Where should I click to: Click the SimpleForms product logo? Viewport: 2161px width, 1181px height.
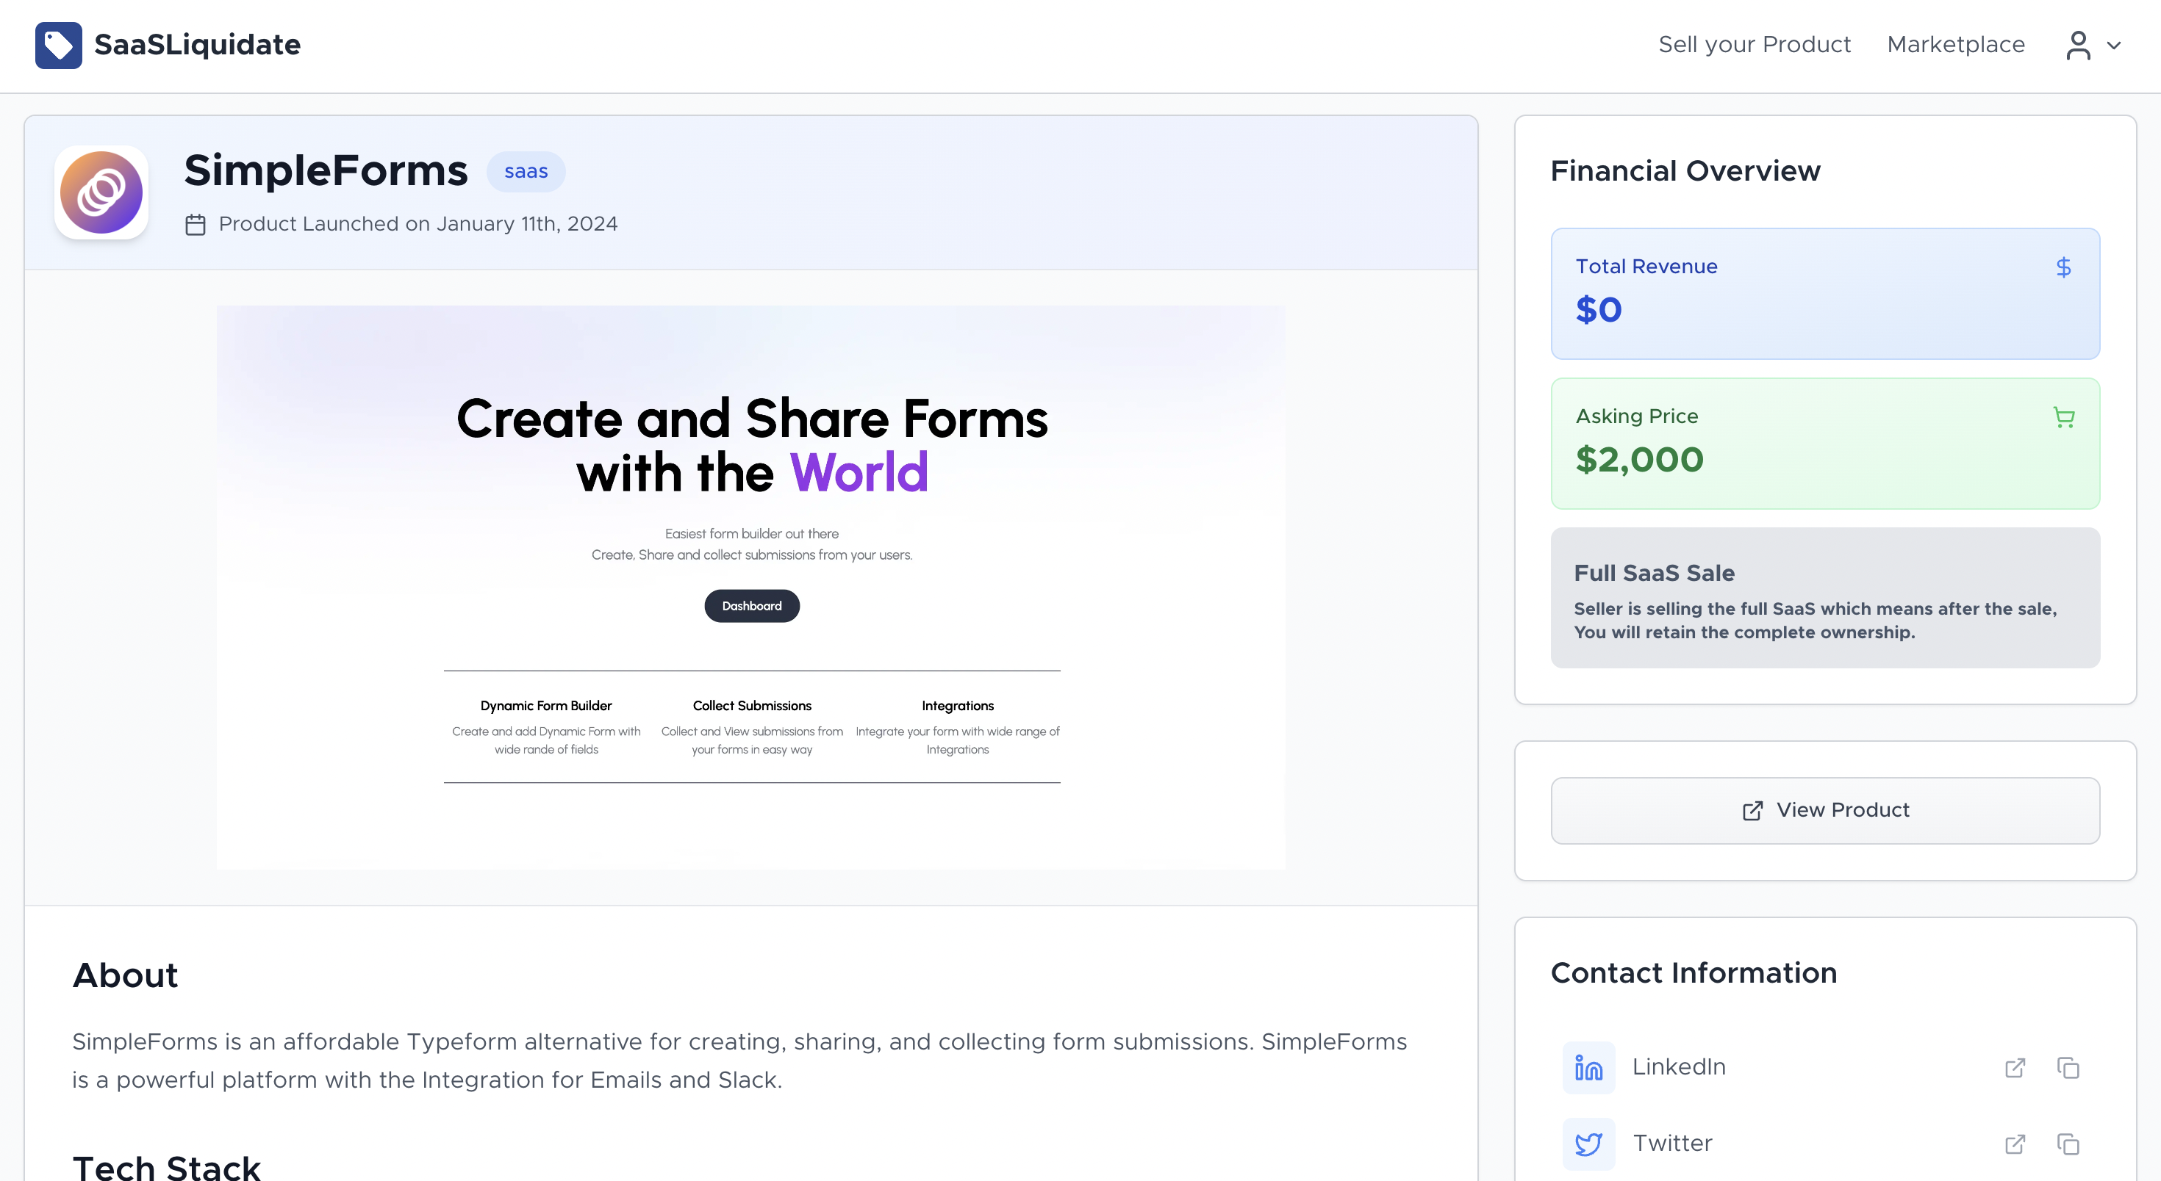101,192
